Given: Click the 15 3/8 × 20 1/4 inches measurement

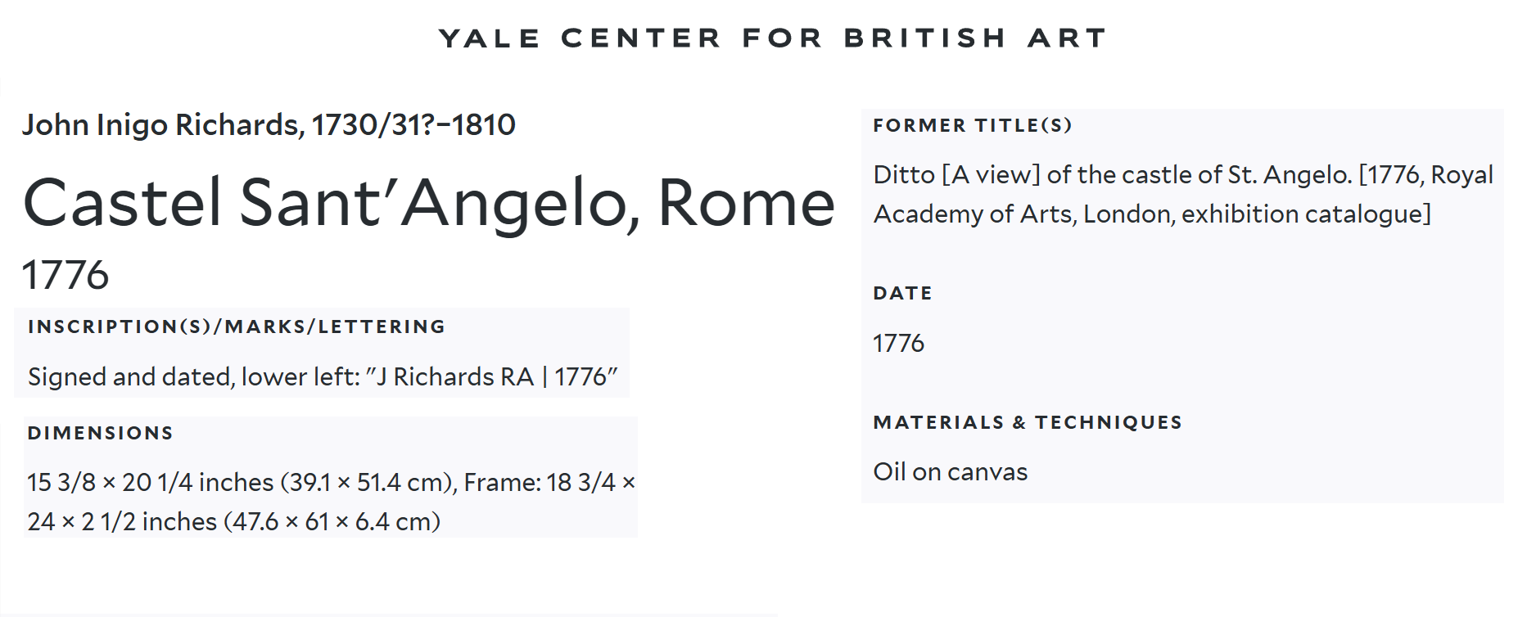Looking at the screenshot, I should coord(150,482).
